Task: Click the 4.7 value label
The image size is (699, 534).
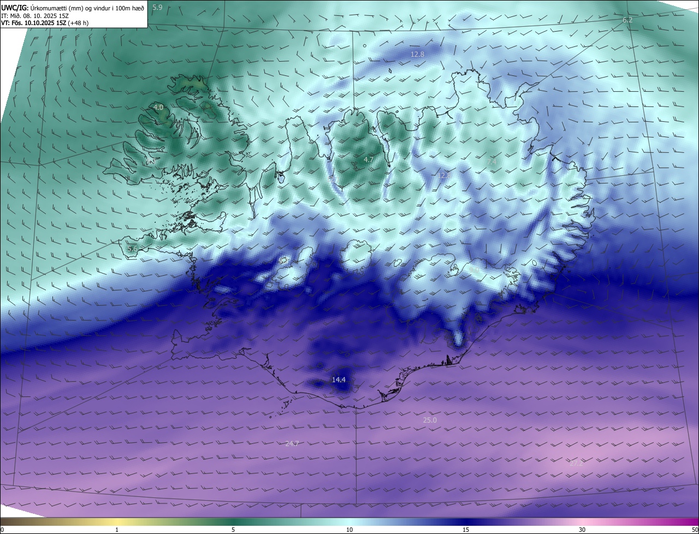Action: point(369,159)
